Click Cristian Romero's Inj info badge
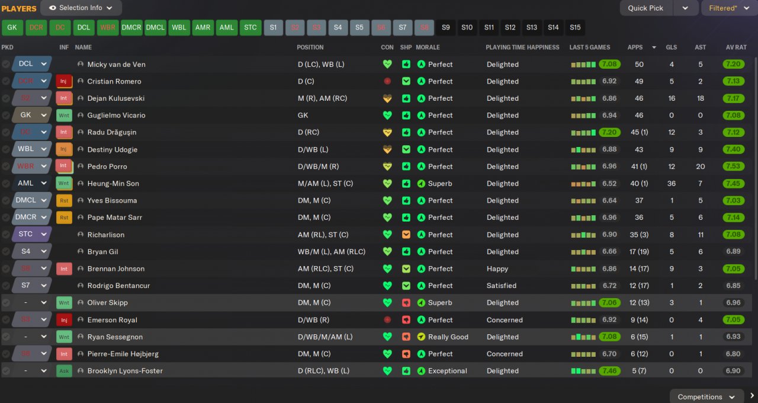Screen dimensions: 758x403 point(64,81)
